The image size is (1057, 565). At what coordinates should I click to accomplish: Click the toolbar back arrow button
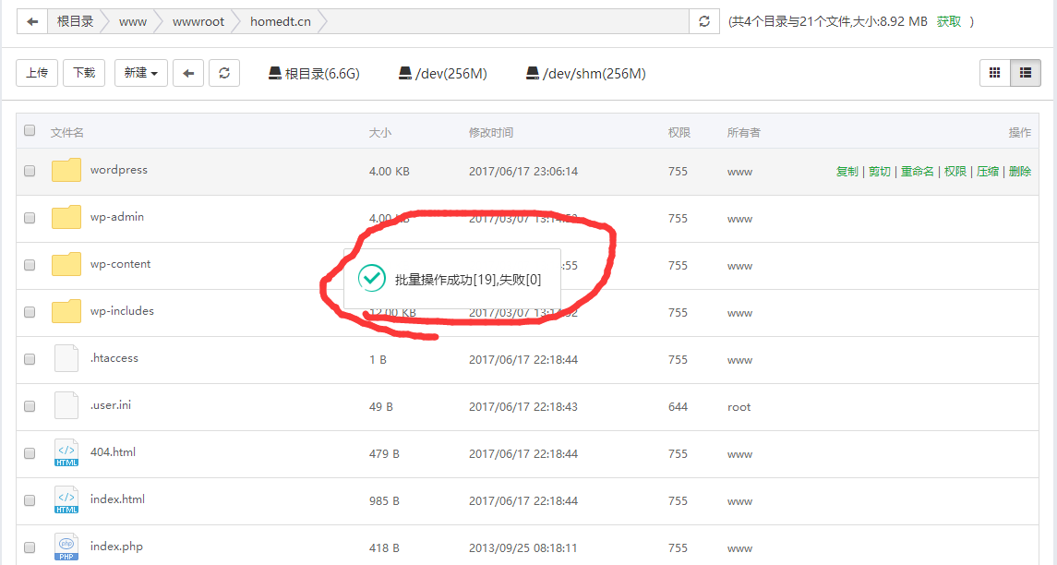tap(188, 73)
